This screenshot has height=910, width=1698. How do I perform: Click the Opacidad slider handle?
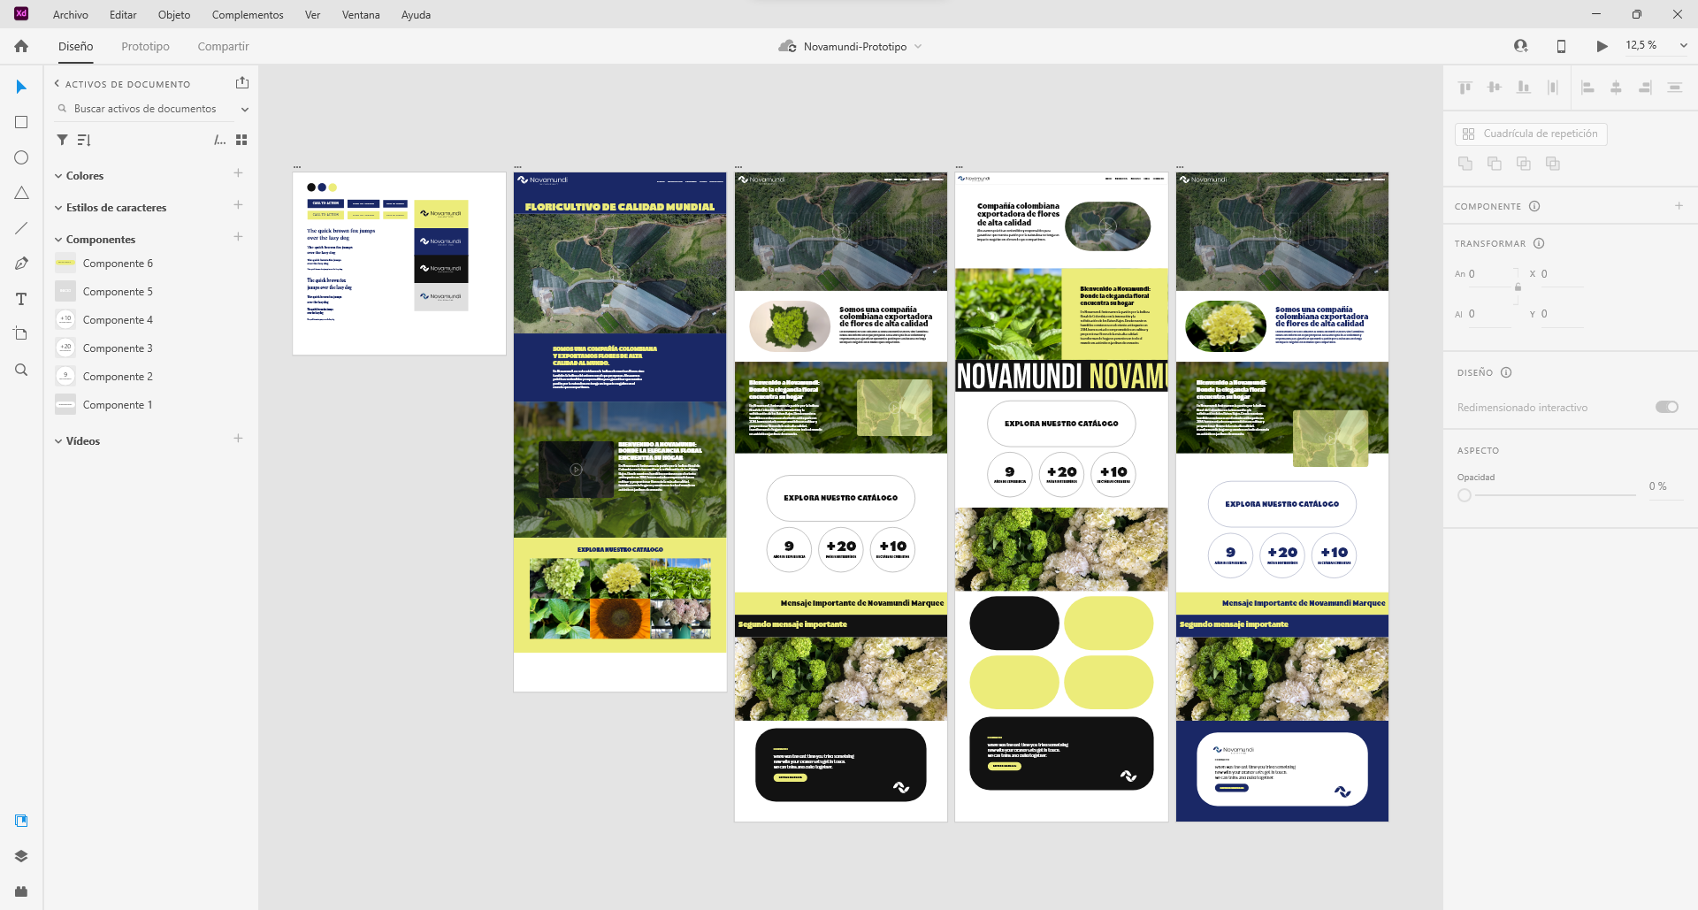pyautogui.click(x=1465, y=495)
